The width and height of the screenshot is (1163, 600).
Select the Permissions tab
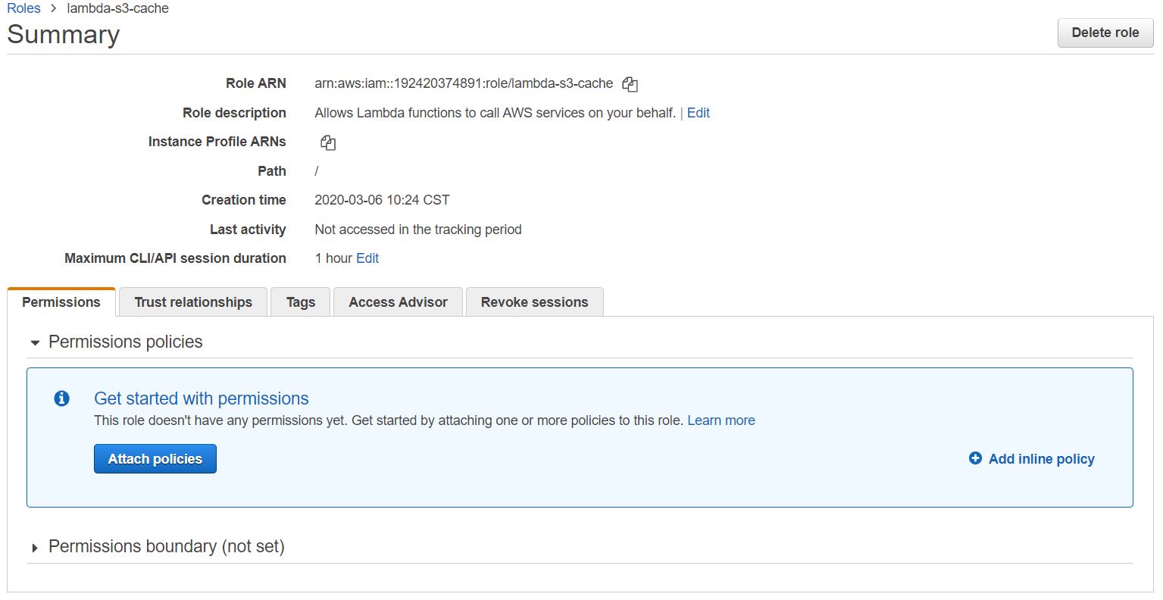point(61,302)
